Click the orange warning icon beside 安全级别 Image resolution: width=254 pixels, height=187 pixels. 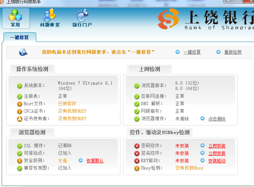(20, 161)
